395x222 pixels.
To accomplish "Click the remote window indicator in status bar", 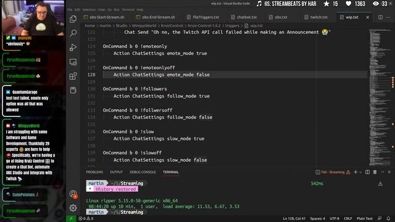I will 71,218.
